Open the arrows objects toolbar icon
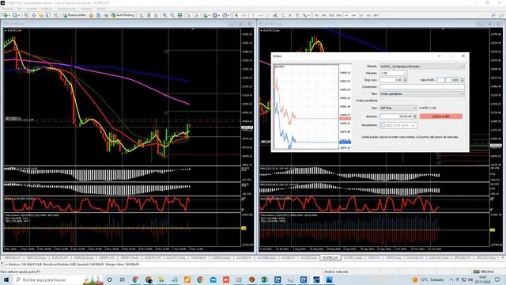The height and width of the screenshot is (285, 506). (305, 15)
